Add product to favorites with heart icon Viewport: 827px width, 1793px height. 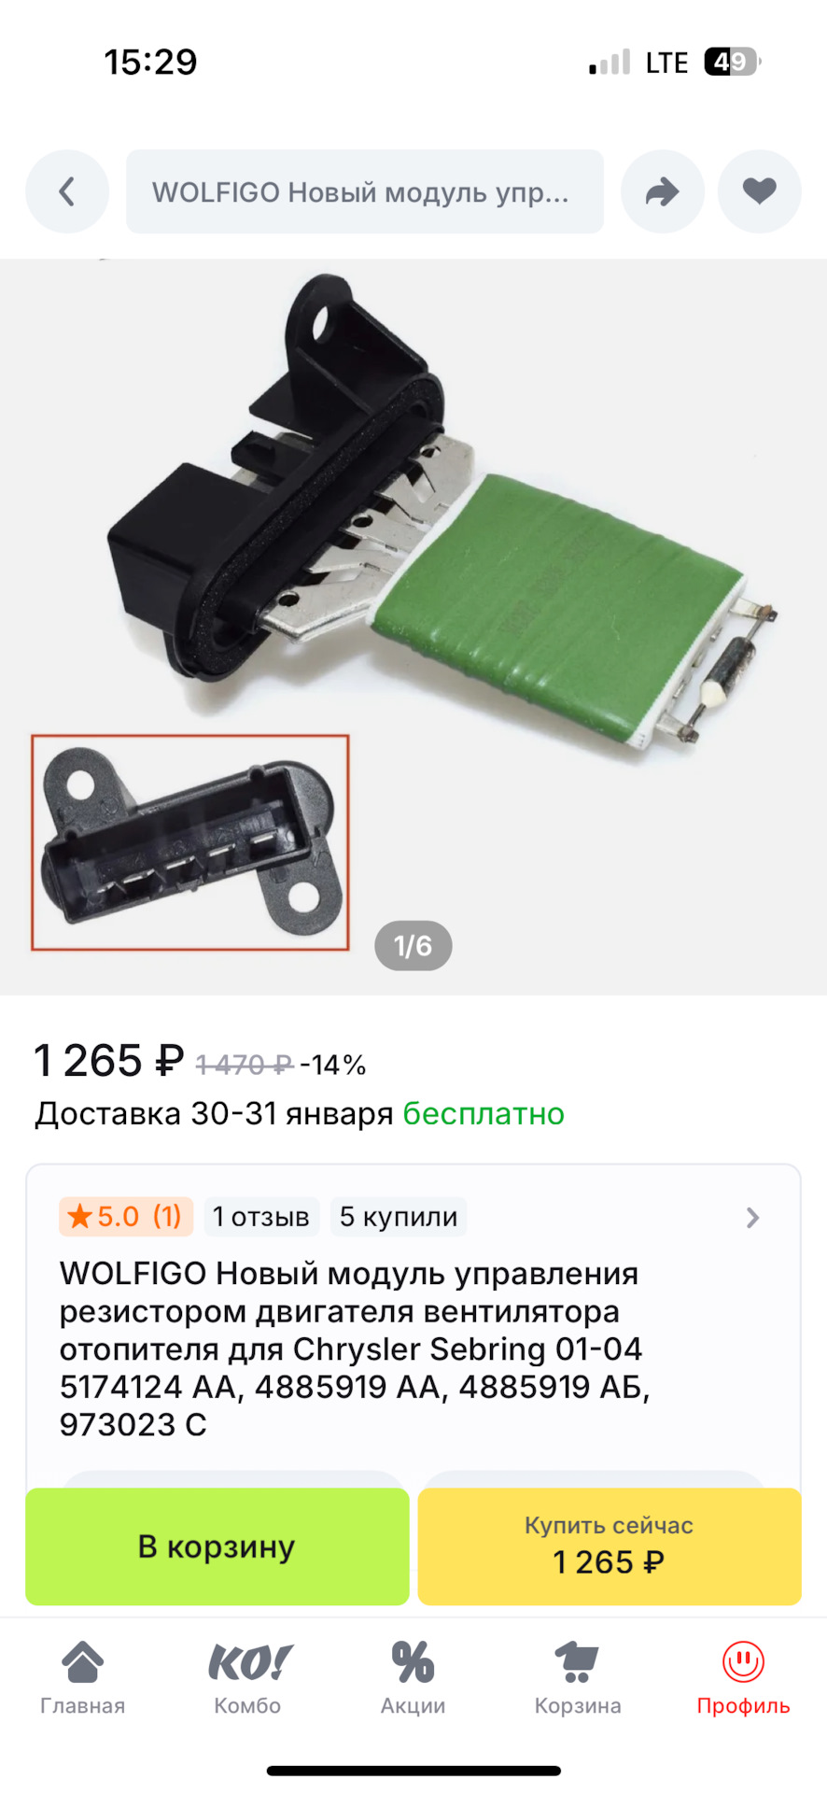(x=759, y=191)
